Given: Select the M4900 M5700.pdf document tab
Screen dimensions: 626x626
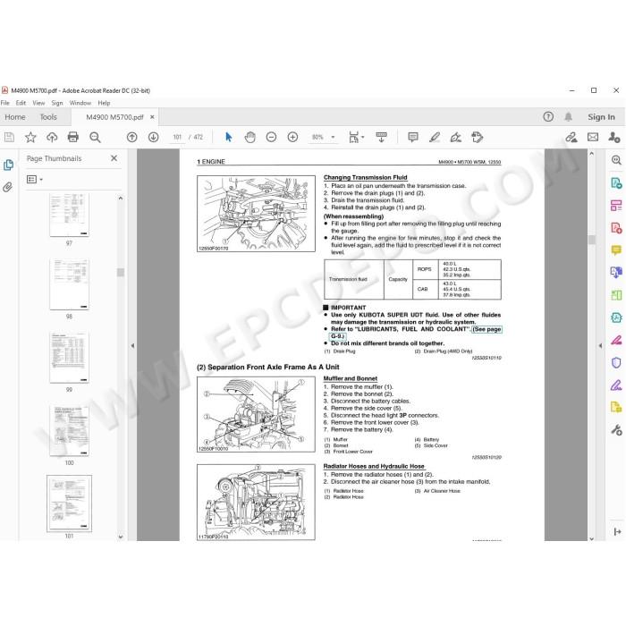Looking at the screenshot, I should click(x=114, y=117).
